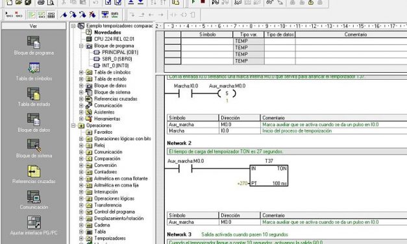Click the green RUN mode icon
Image resolution: width=407 pixels, height=244 pixels.
193,2
